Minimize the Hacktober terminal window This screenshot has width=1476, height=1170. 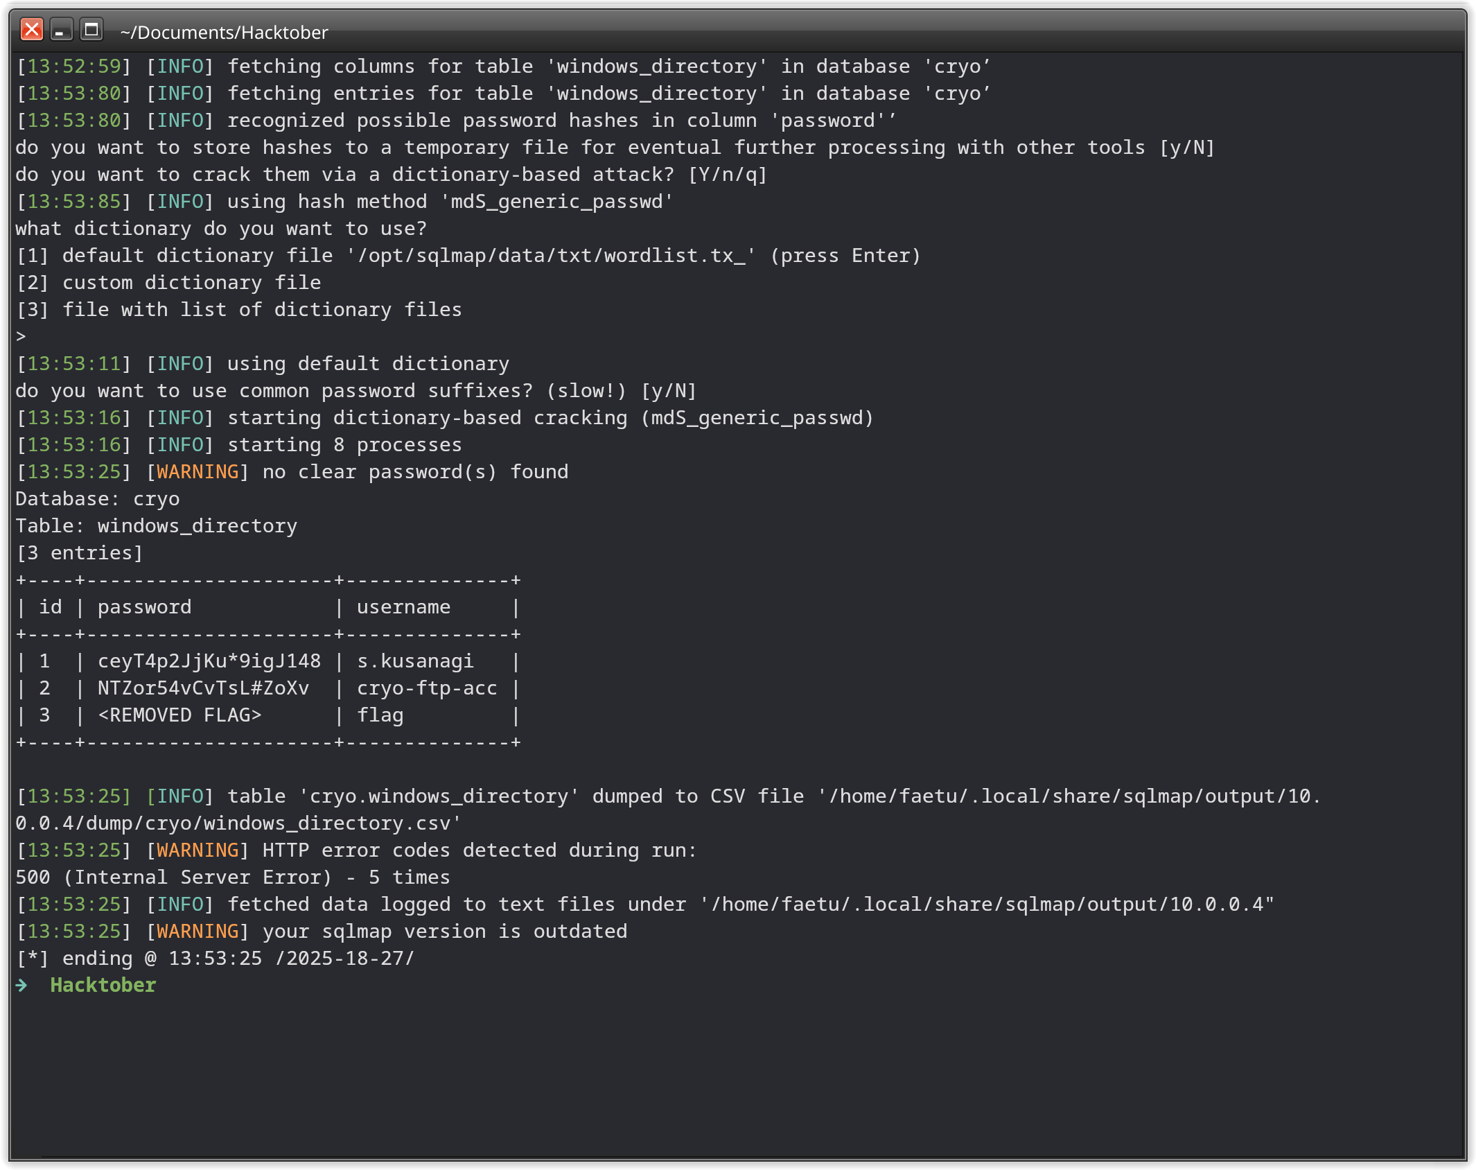[x=61, y=30]
